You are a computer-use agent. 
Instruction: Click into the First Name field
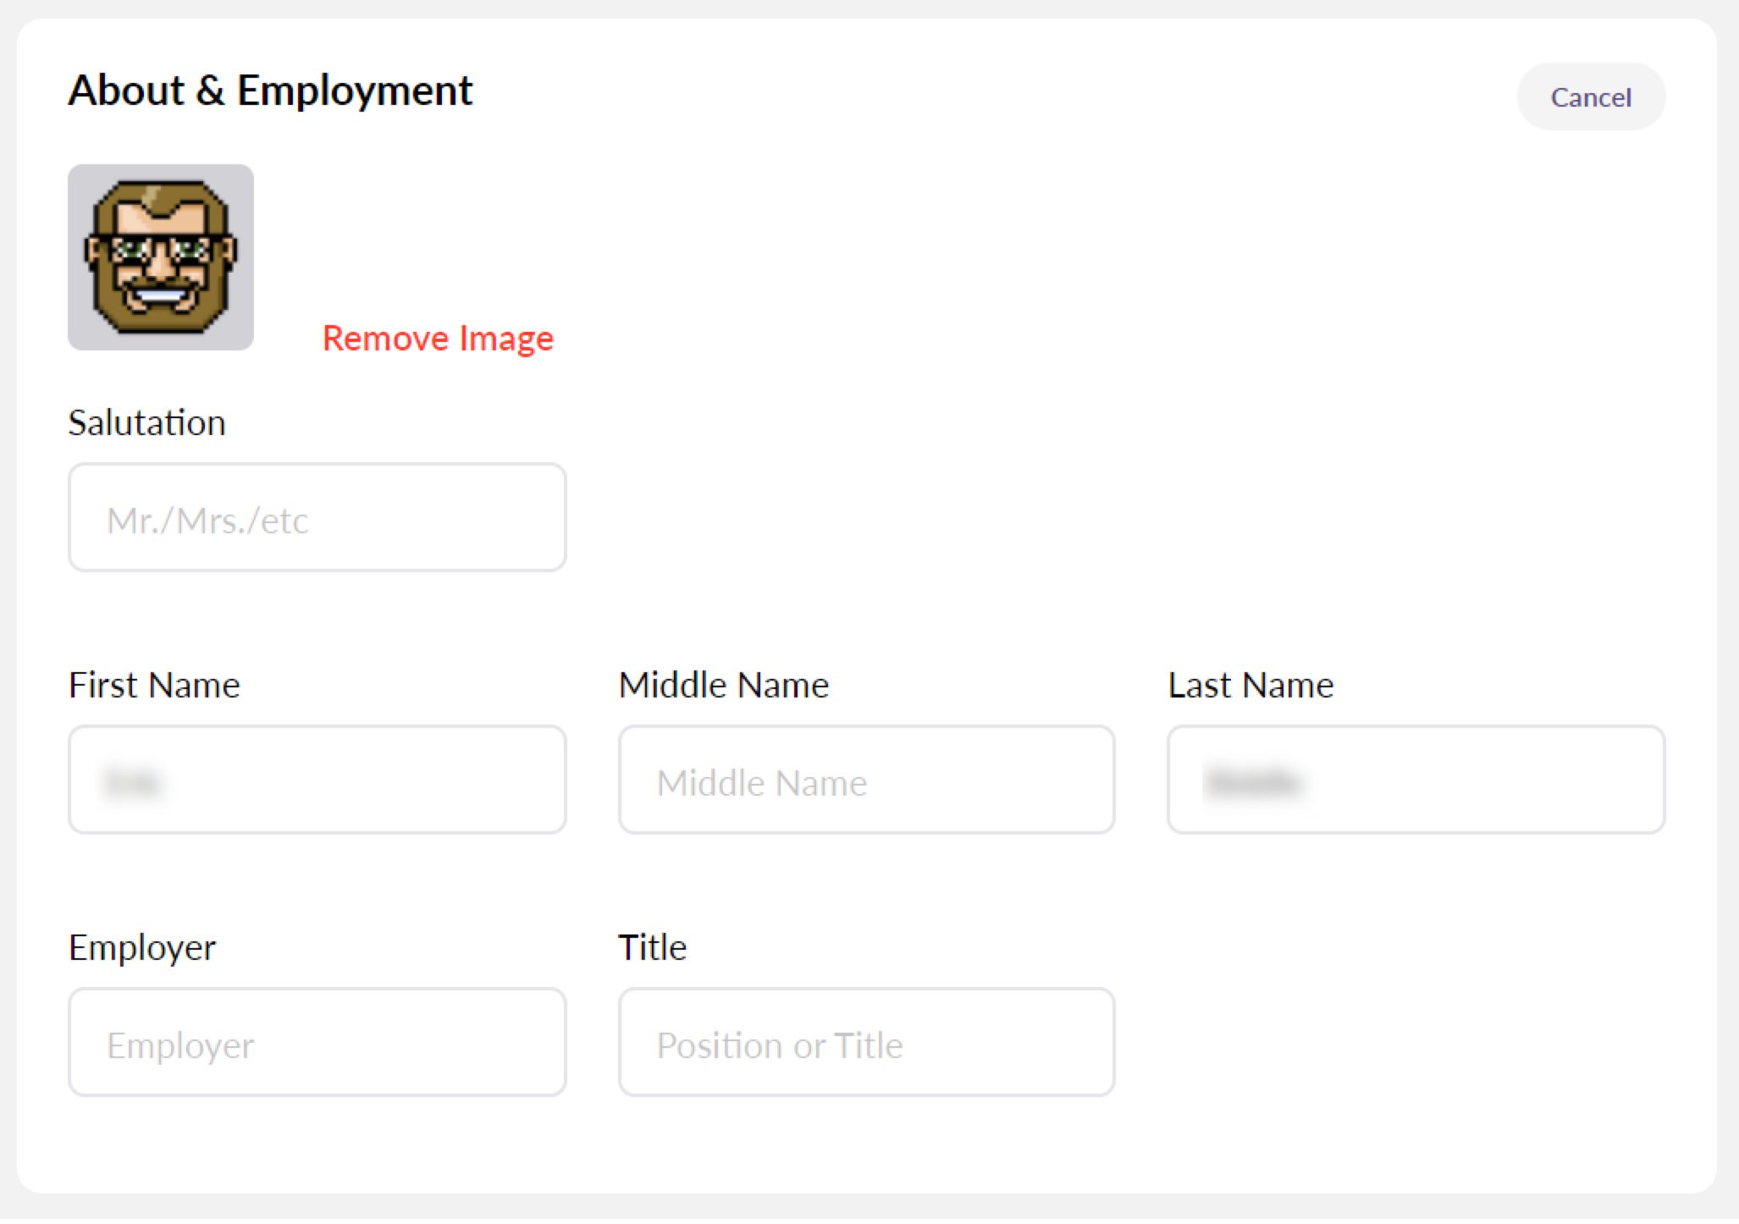tap(317, 780)
